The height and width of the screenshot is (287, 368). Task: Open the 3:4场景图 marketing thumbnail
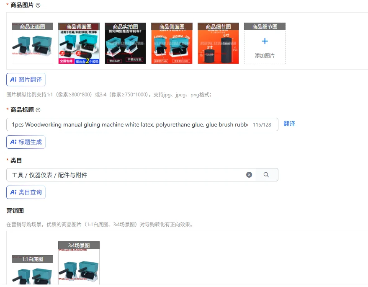click(x=79, y=264)
